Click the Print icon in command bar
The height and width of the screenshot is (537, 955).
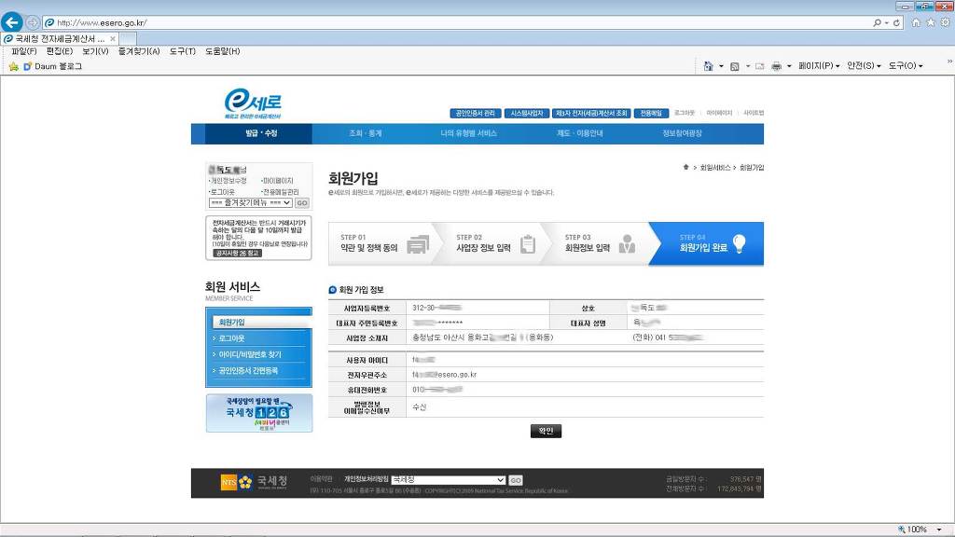coord(776,66)
